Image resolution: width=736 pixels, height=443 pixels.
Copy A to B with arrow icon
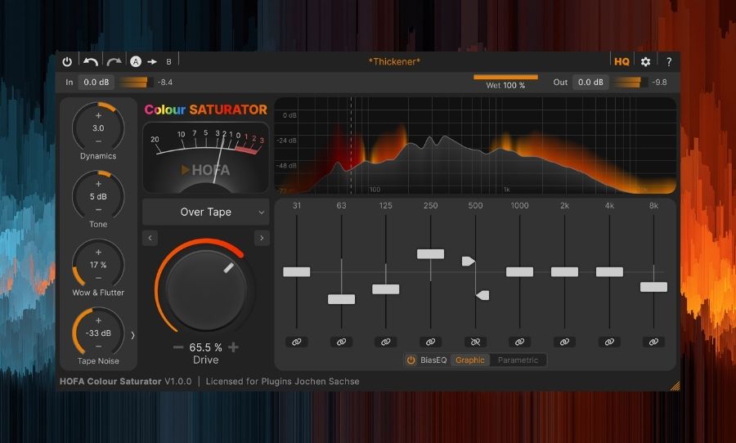pos(152,61)
